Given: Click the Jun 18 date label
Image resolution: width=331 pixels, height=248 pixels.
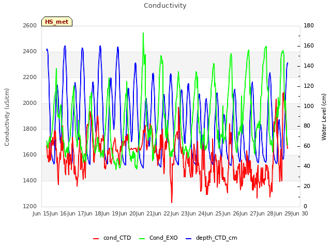Looking at the screenshot, I should [x=93, y=213].
